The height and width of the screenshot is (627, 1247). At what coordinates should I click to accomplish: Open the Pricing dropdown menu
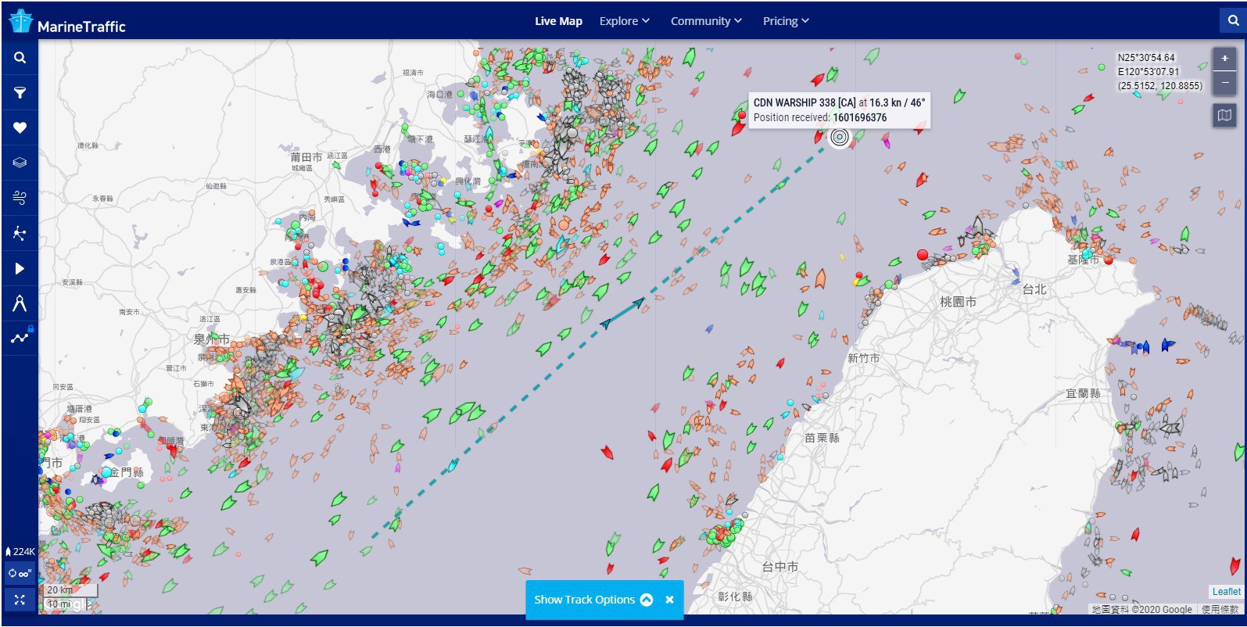pyautogui.click(x=785, y=21)
